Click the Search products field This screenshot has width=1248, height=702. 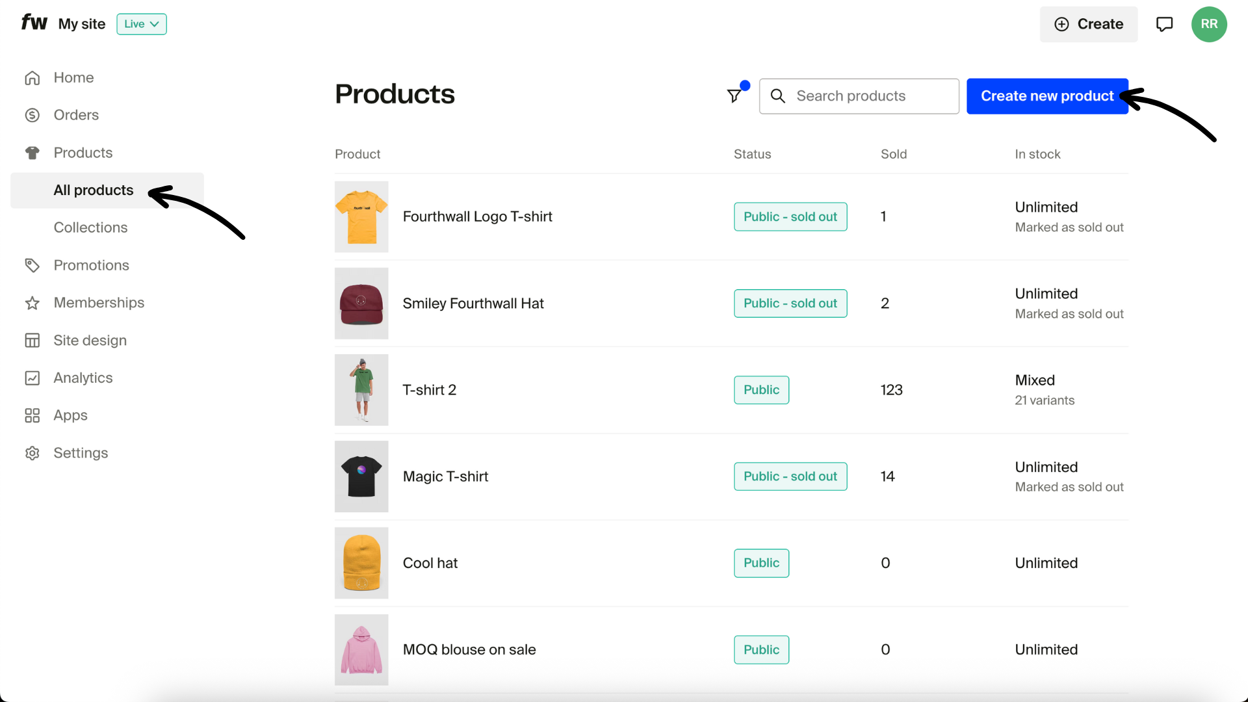859,96
